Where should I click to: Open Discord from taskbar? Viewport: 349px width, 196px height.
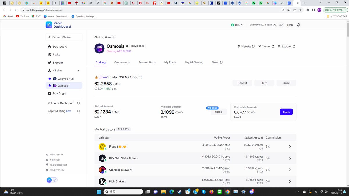(252, 192)
